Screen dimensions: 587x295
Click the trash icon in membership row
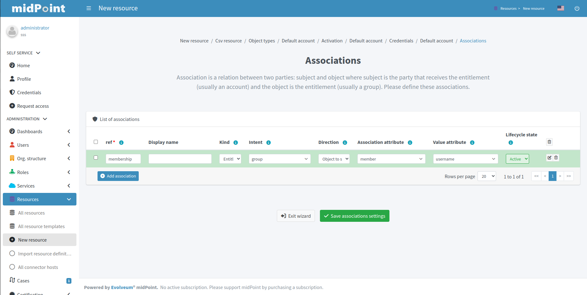[556, 158]
